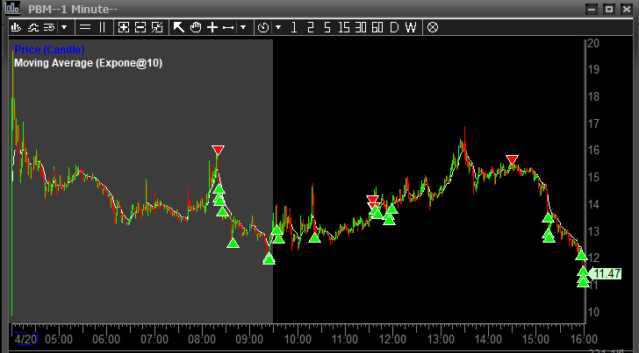This screenshot has width=639, height=353.
Task: Switch chart to 2 minute interval
Action: click(311, 28)
